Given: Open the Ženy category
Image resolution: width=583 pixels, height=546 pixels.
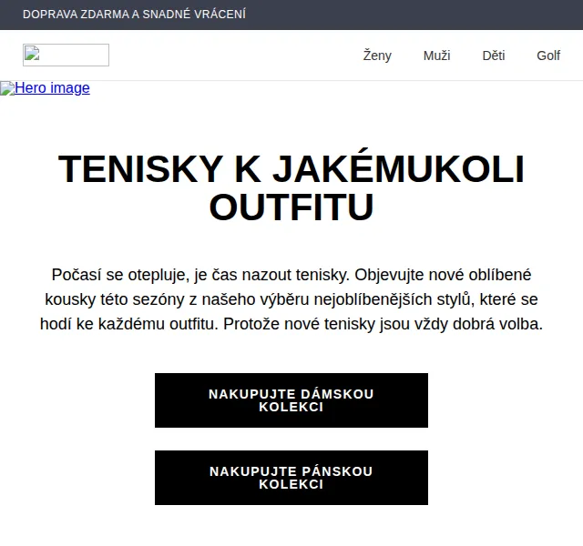Looking at the screenshot, I should [x=377, y=56].
